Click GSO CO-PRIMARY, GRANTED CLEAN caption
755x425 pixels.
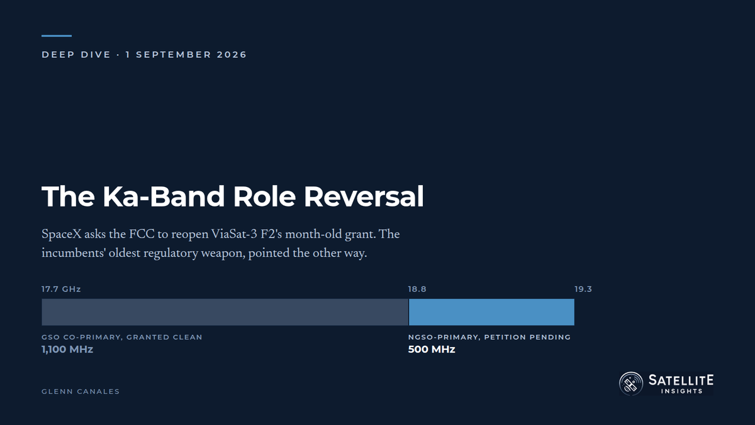click(122, 337)
